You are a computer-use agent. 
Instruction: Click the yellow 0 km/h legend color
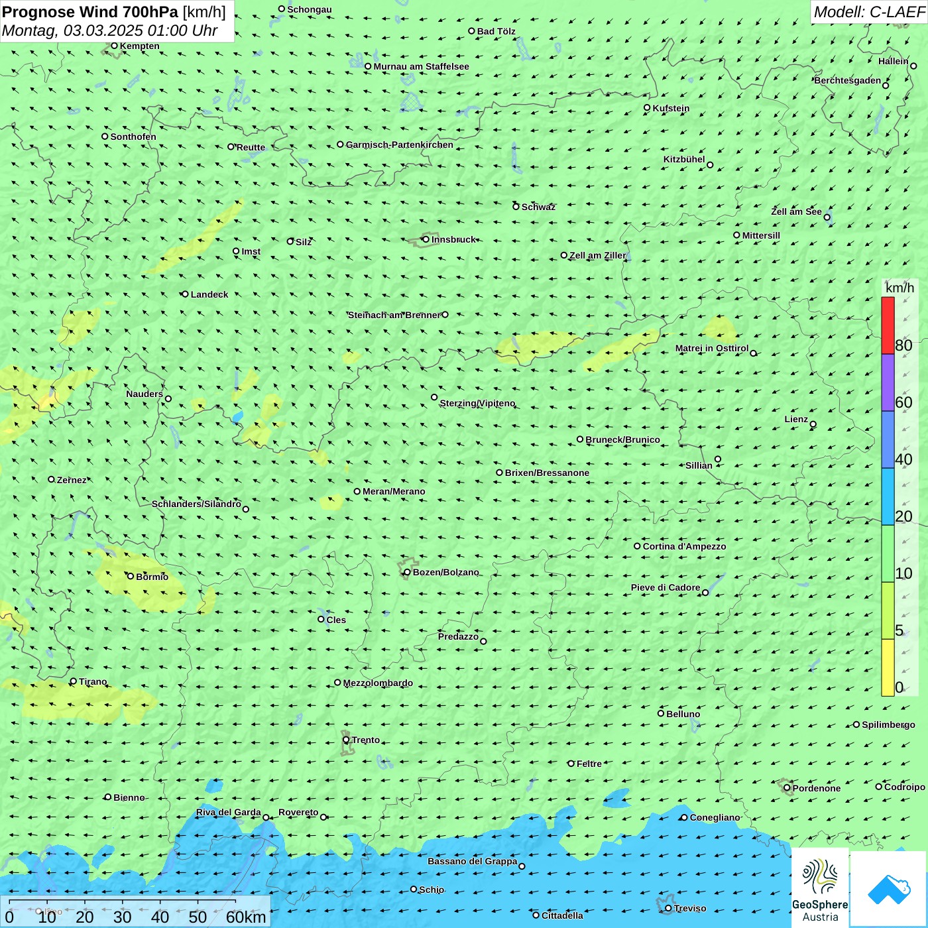pos(888,667)
